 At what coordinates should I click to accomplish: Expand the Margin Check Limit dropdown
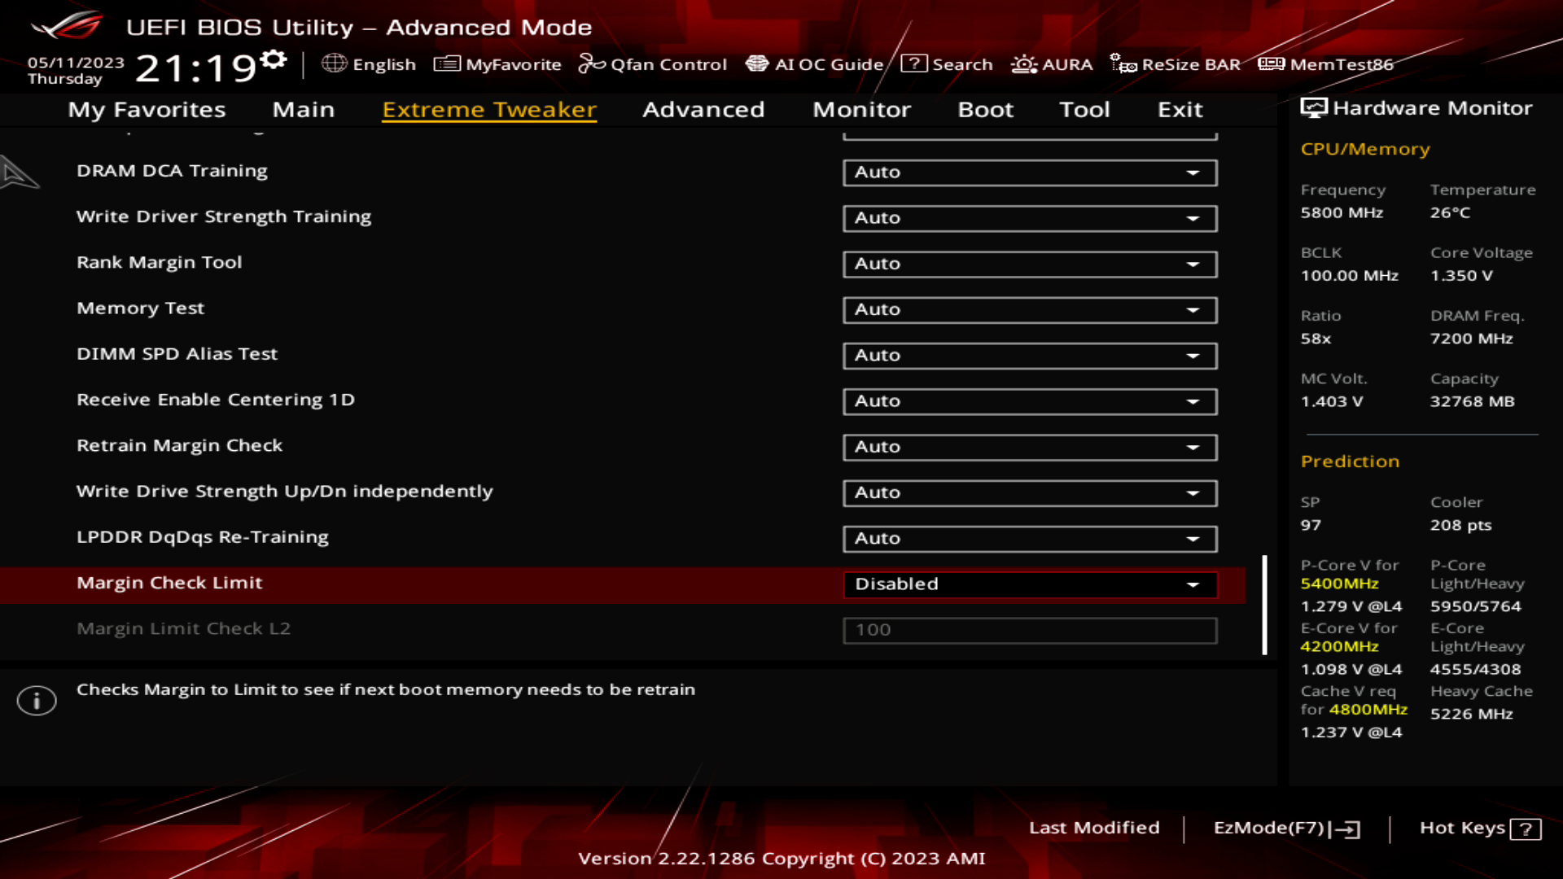click(x=1193, y=584)
